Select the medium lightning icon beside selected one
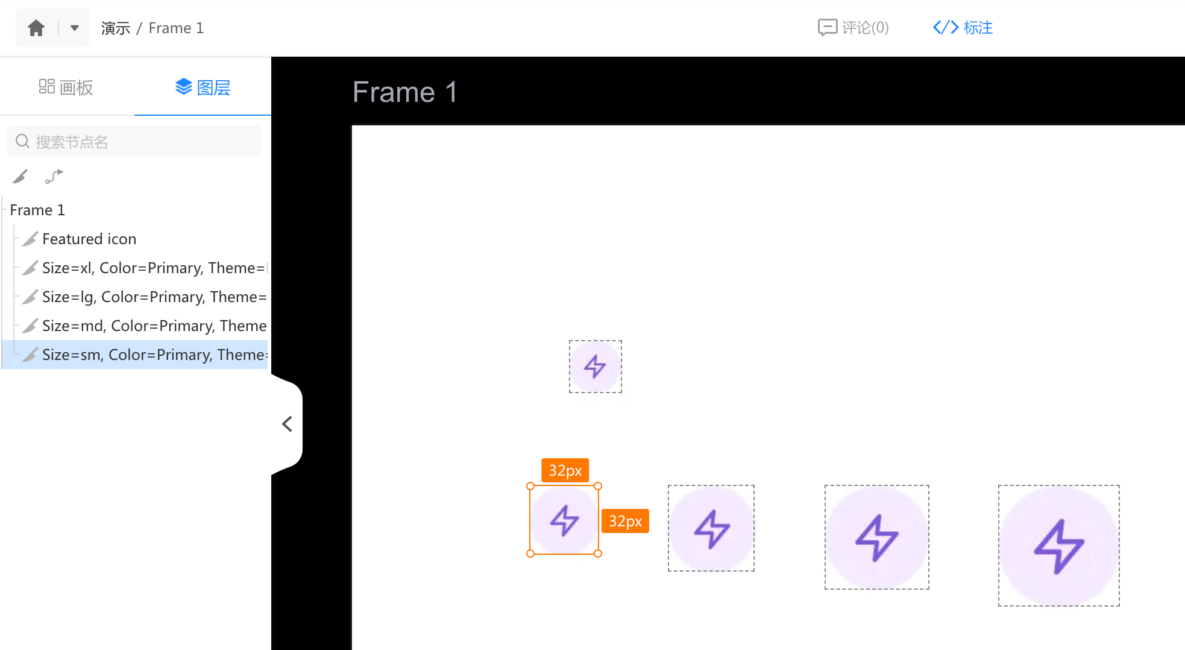1185x650 pixels. pos(711,528)
